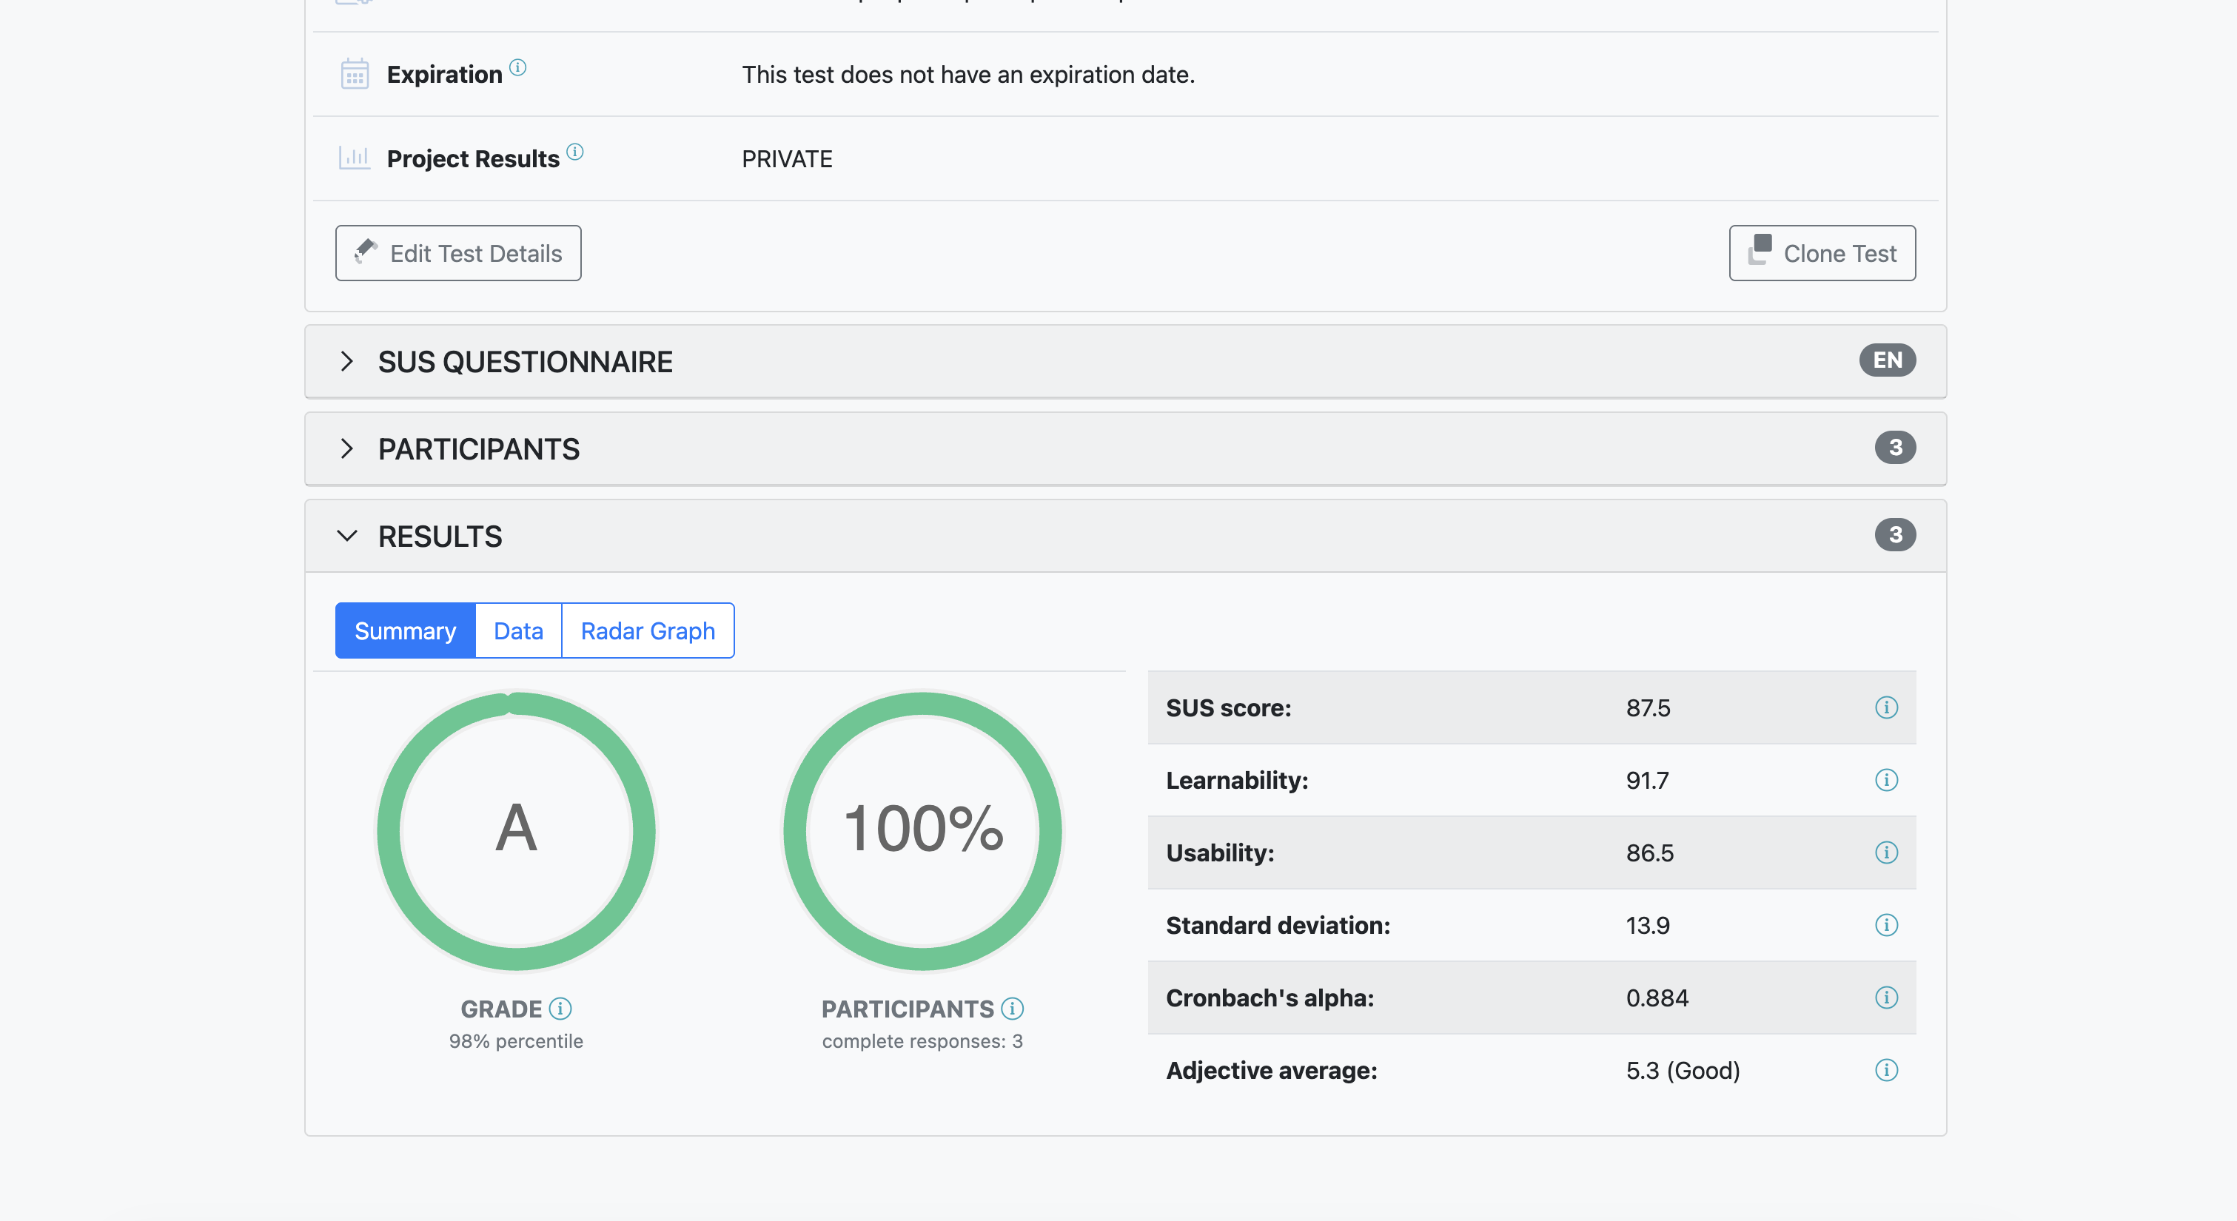Screen dimensions: 2237x1221
Task: Open the Radar Graph tab
Action: coord(648,630)
